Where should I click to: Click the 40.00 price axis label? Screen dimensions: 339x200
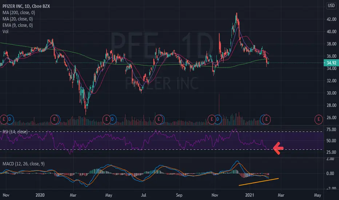pyautogui.click(x=331, y=32)
